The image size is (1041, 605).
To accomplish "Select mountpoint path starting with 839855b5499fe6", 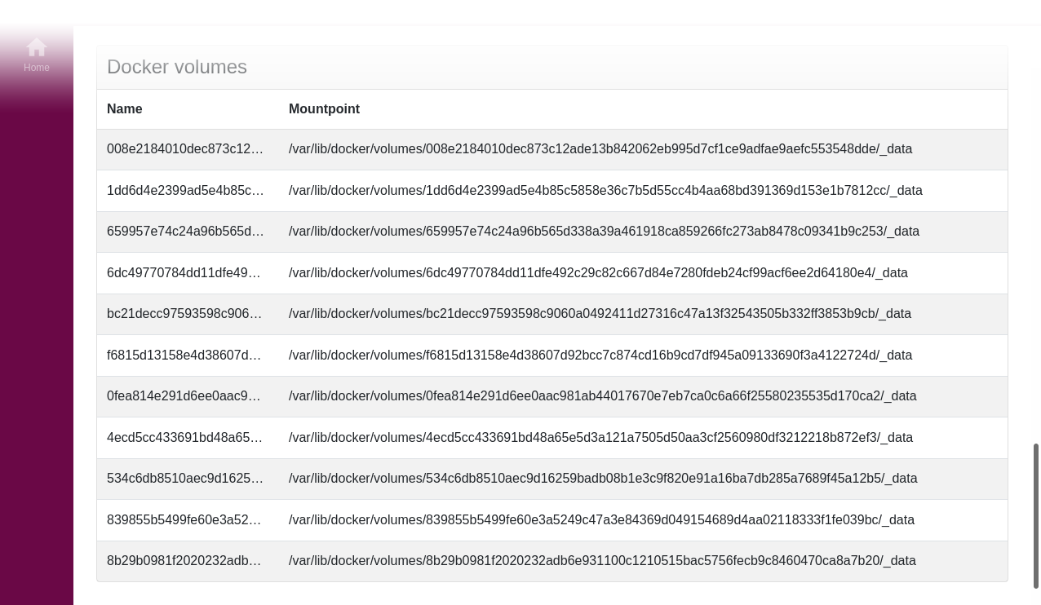I will 601,520.
